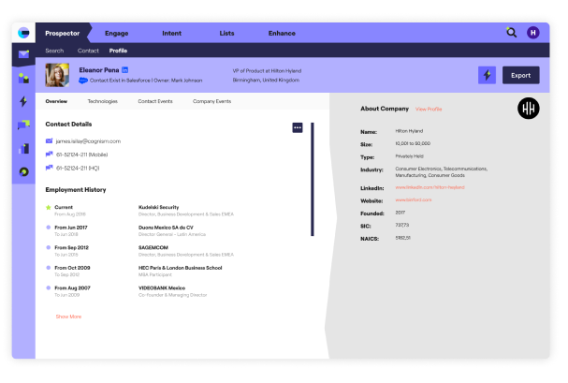Switch to the Prospector tab
Viewport: 568px width, 383px height.
(63, 34)
